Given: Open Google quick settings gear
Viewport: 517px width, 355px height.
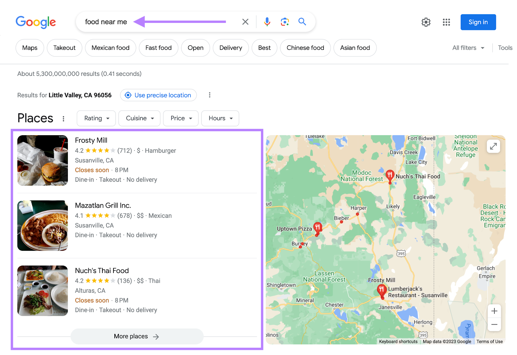Looking at the screenshot, I should coord(426,22).
